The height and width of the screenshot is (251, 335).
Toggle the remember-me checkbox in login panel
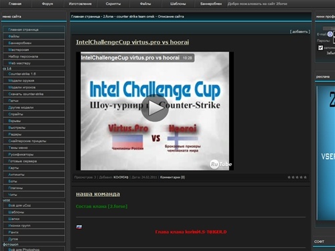point(320,48)
